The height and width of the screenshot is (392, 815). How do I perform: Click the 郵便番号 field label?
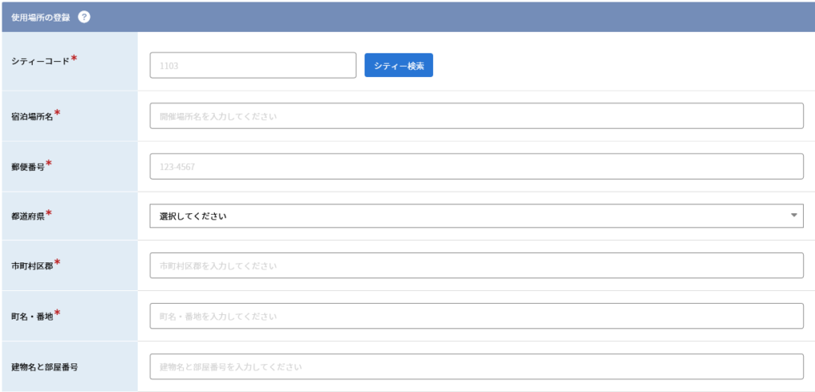pos(28,166)
